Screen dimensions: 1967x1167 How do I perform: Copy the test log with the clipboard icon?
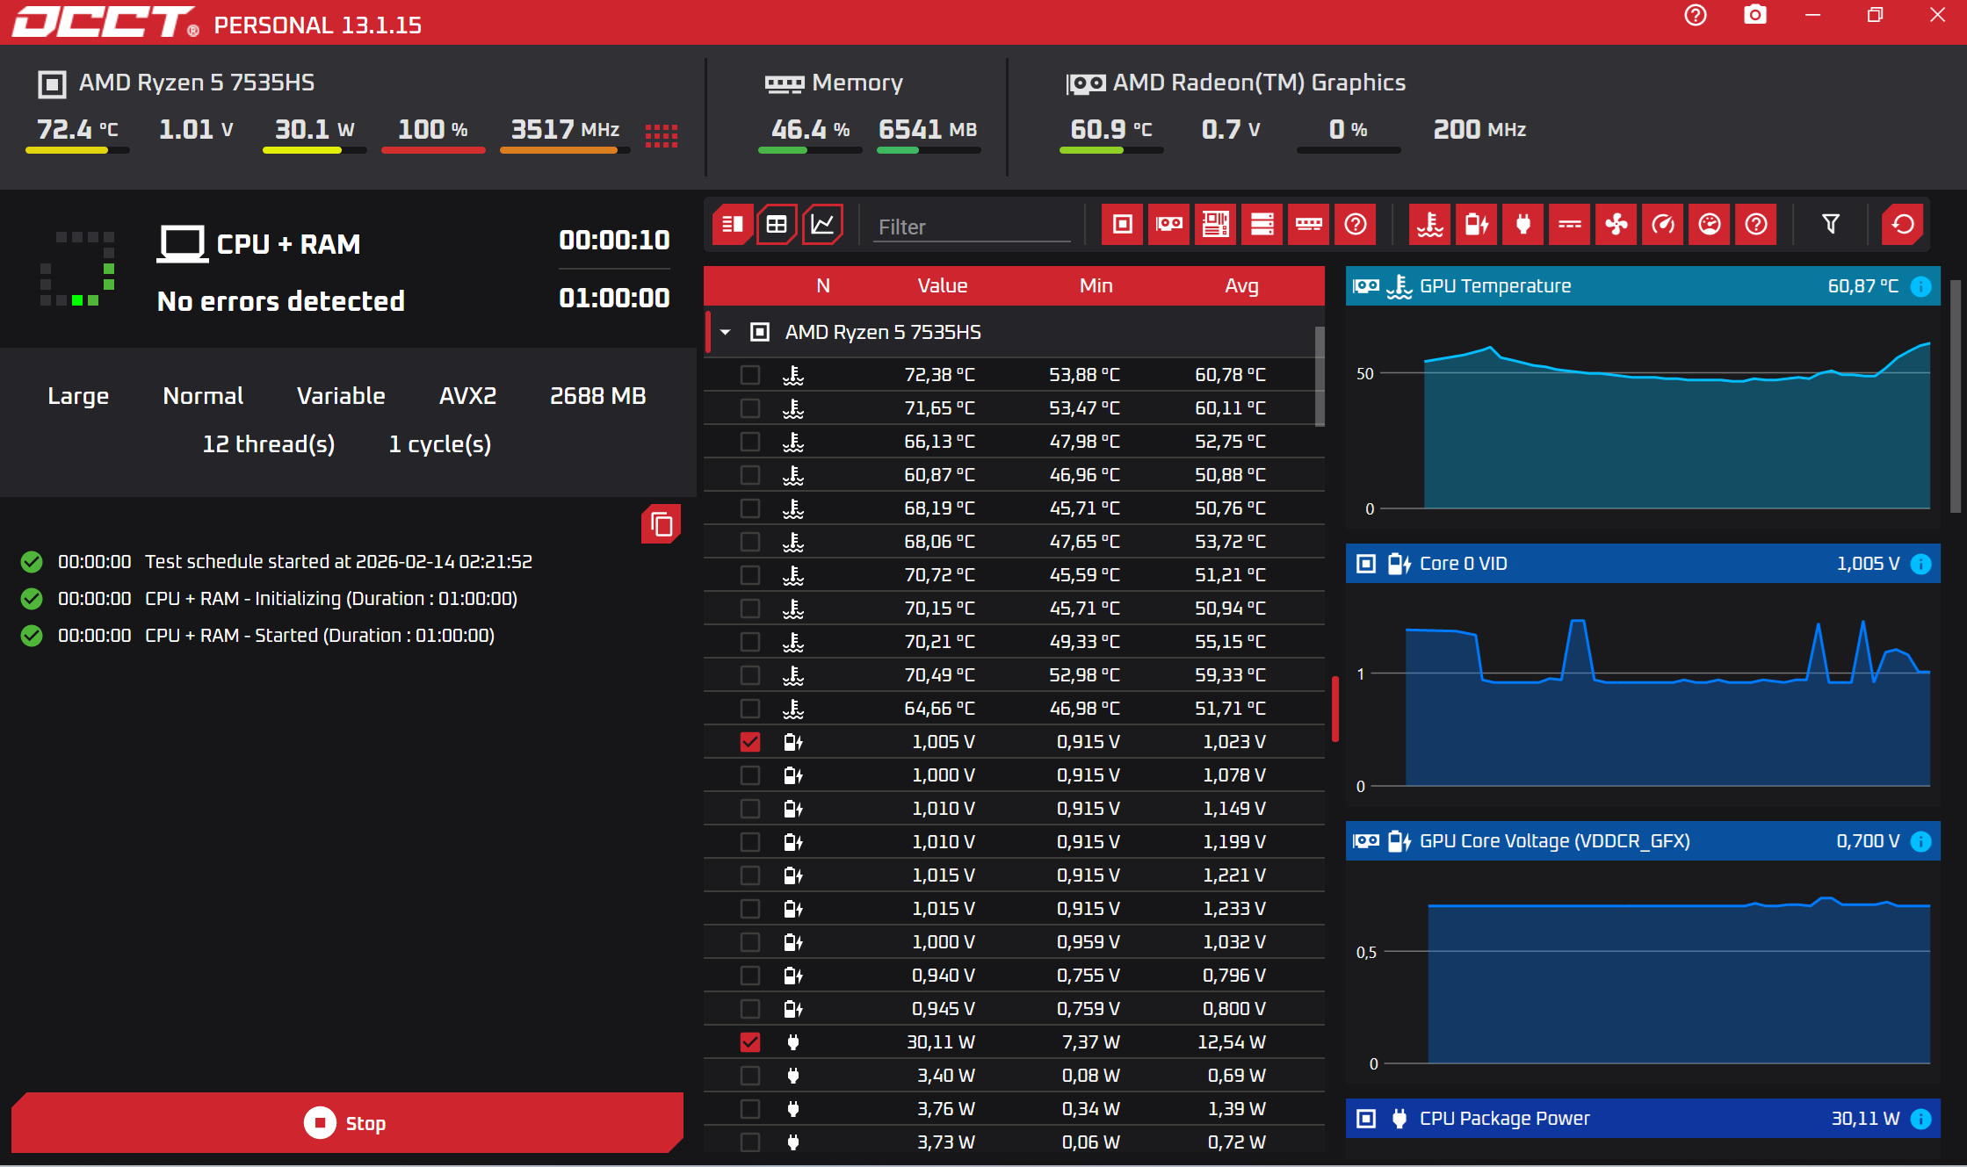[661, 524]
